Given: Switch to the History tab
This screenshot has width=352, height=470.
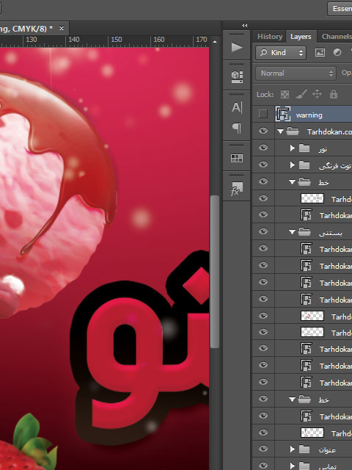Looking at the screenshot, I should 270,37.
